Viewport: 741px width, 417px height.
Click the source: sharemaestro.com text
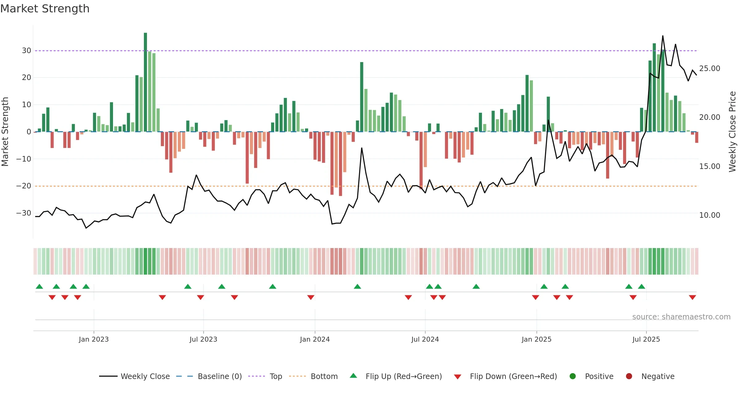[681, 317]
